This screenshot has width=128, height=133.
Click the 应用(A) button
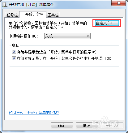point(112,125)
